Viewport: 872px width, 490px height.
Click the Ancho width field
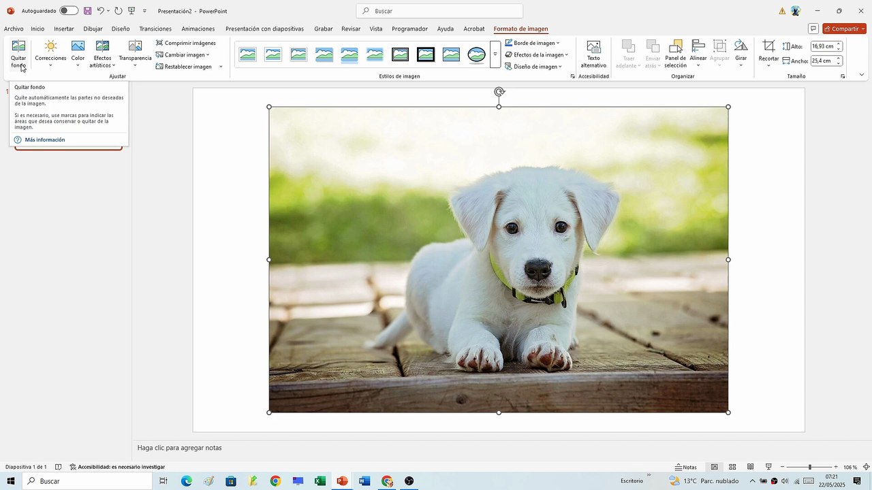pyautogui.click(x=822, y=61)
